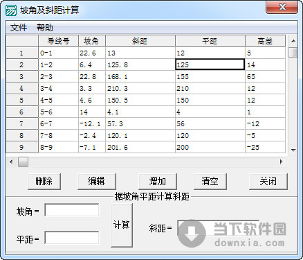The width and height of the screenshot is (303, 260).
Task: Click cell 2-3 in 导线号 column
Action: [58, 77]
